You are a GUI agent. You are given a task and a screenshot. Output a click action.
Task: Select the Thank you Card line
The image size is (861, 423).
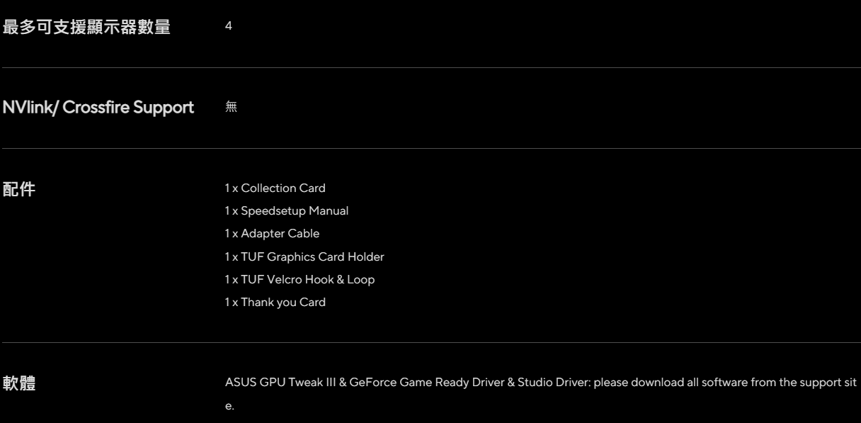point(275,302)
